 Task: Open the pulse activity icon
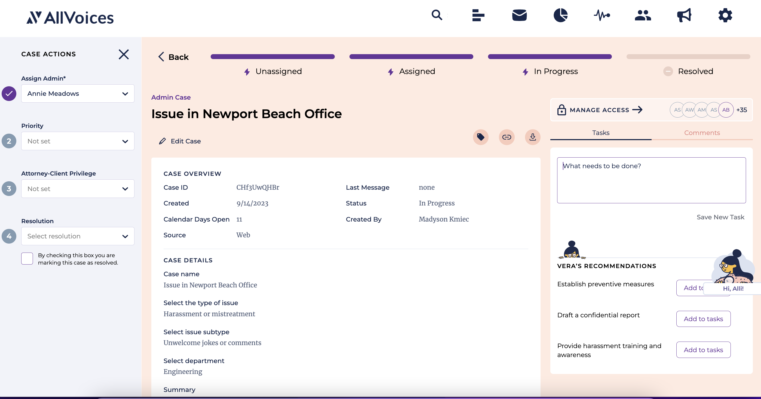pyautogui.click(x=602, y=15)
